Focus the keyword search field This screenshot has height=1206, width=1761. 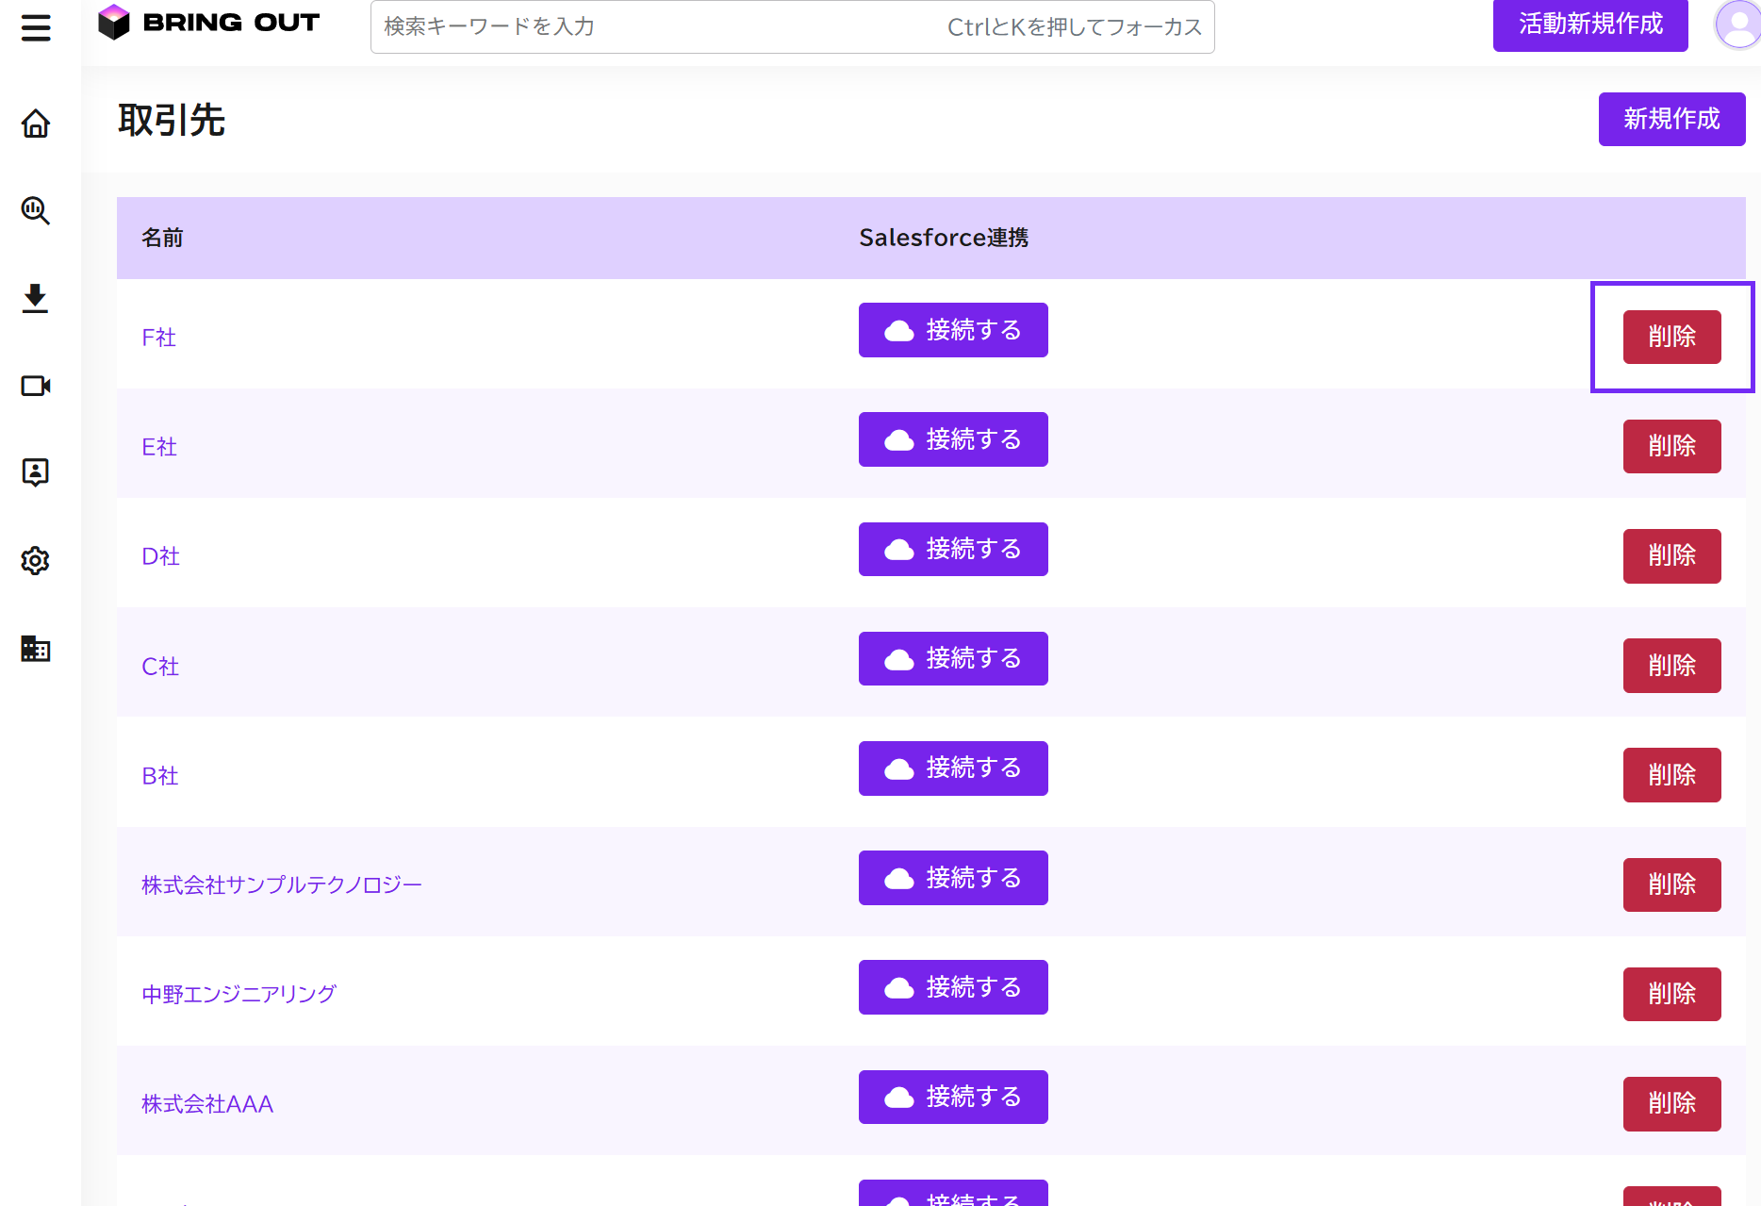tap(793, 26)
